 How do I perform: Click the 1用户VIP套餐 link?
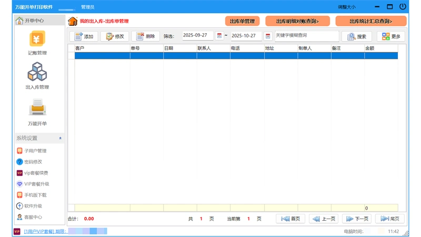click(x=45, y=231)
